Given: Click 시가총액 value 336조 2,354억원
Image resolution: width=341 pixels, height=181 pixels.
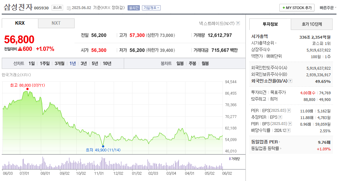Looking at the screenshot, I should click(x=315, y=37).
